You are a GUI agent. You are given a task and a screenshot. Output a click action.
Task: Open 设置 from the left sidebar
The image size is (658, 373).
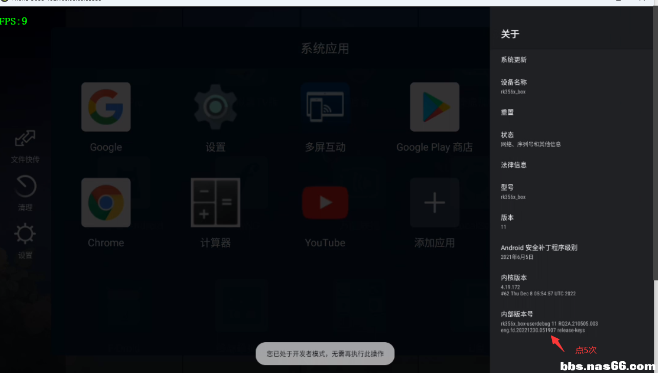coord(25,240)
